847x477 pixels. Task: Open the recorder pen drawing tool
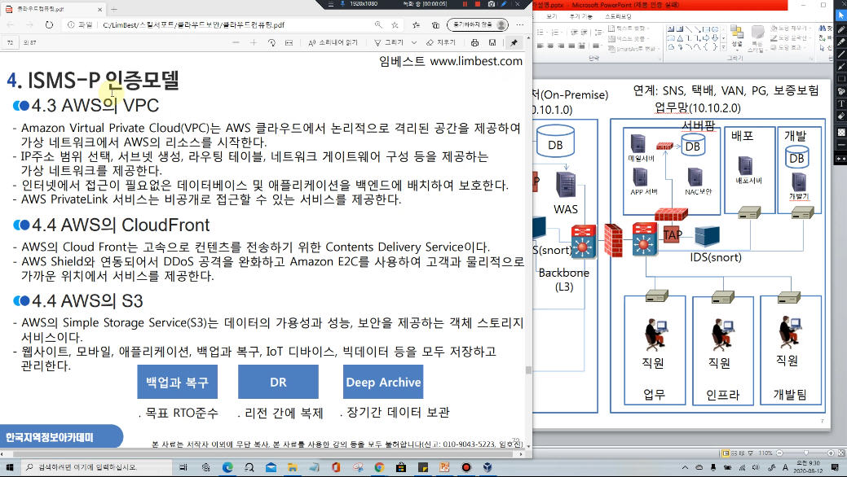504,4
